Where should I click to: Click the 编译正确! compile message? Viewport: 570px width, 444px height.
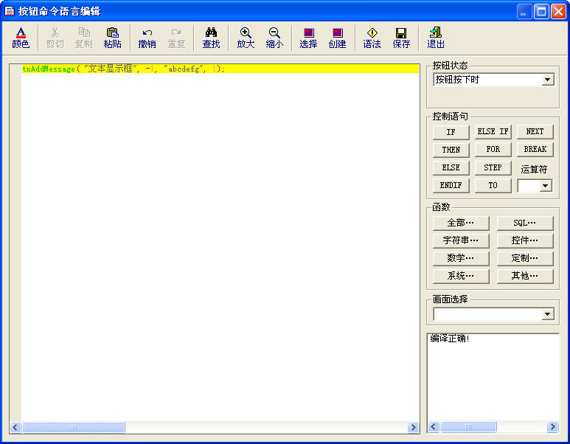[x=450, y=339]
